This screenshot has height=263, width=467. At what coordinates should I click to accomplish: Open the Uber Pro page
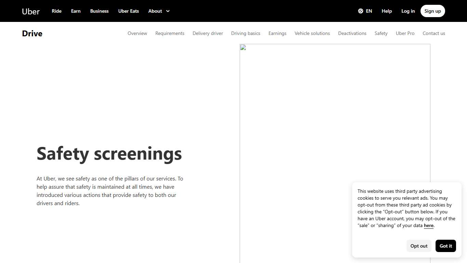coord(405,33)
